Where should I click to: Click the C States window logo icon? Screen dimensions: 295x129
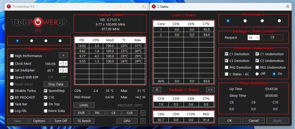(154, 6)
